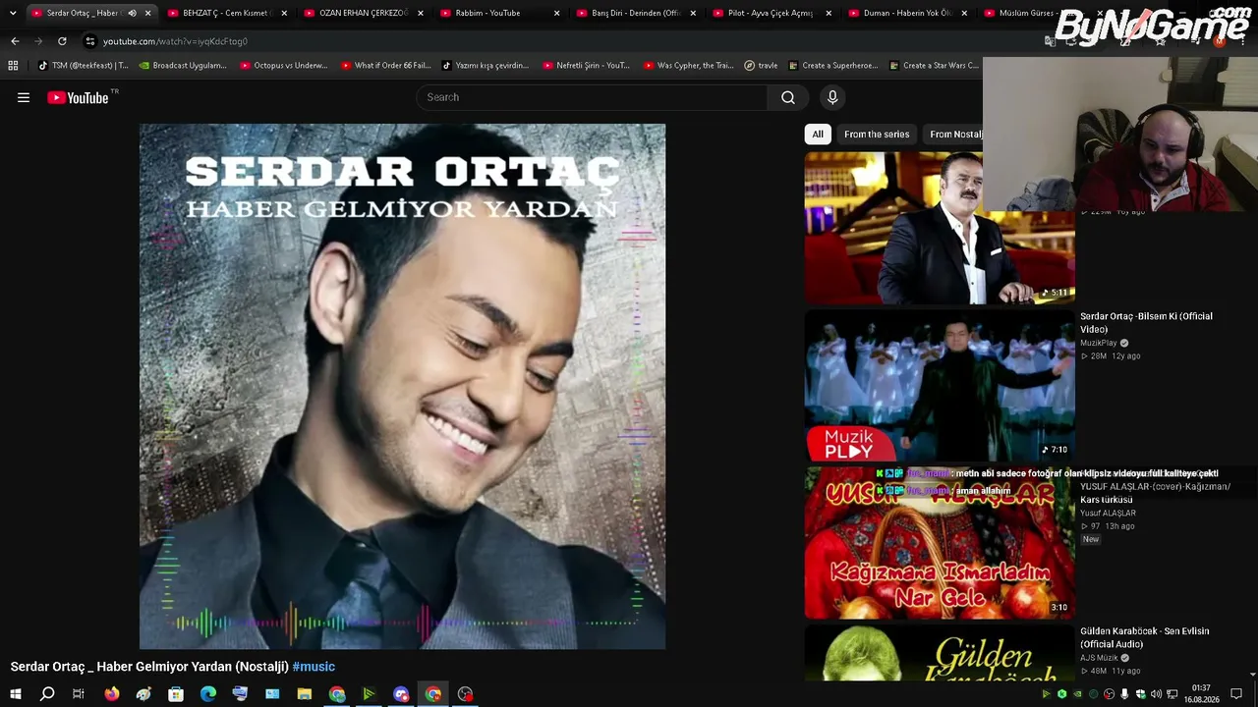The width and height of the screenshot is (1258, 707).
Task: Open Gülden Karaböcek - Sen Evlisin title
Action: [x=1145, y=638]
